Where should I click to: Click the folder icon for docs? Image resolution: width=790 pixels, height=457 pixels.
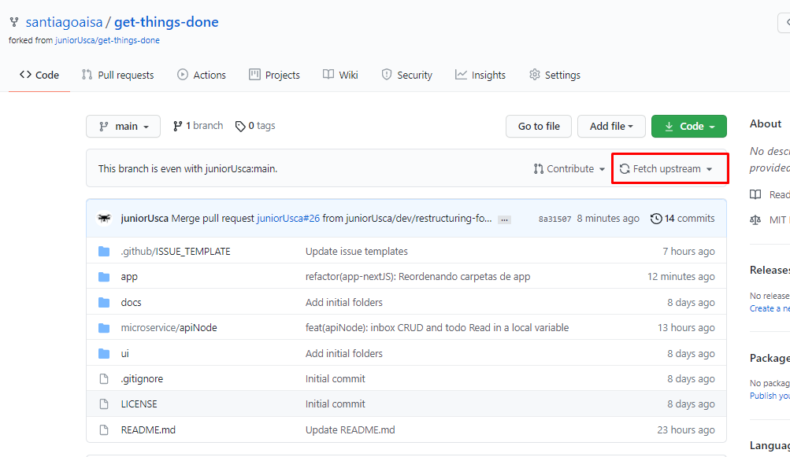104,303
